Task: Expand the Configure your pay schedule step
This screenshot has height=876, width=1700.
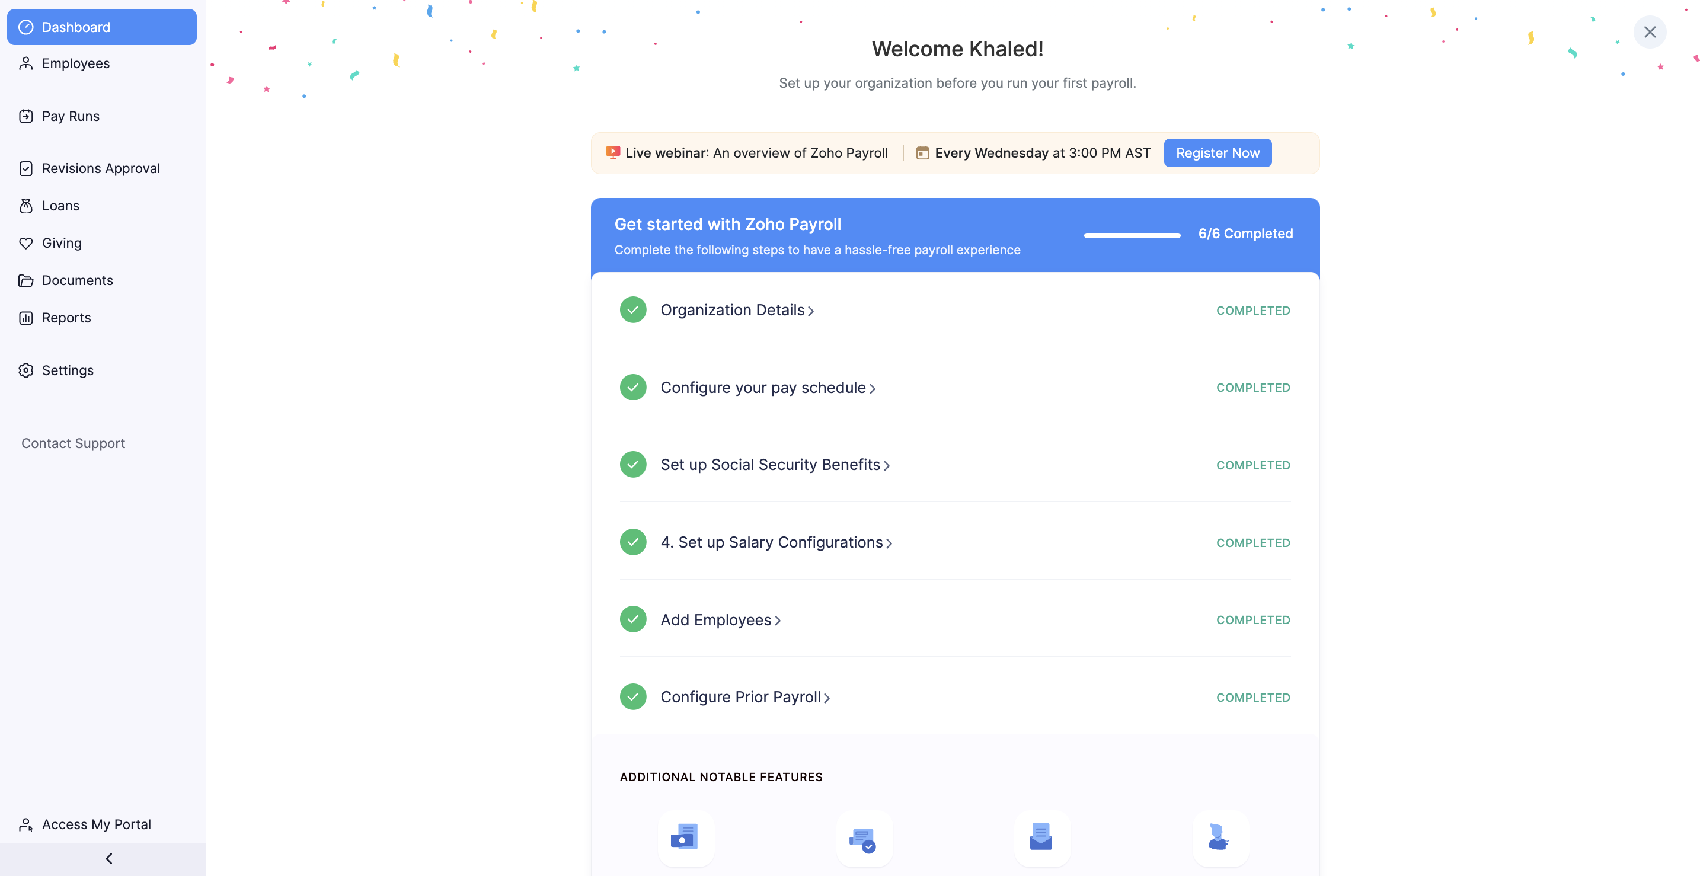Action: (768, 388)
